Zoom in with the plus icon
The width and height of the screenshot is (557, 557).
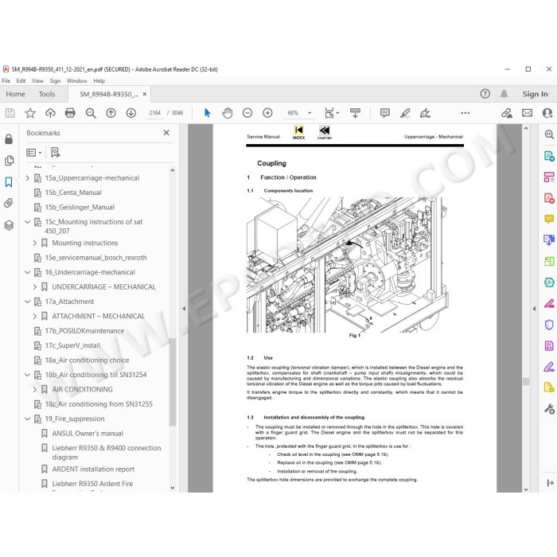coord(267,113)
